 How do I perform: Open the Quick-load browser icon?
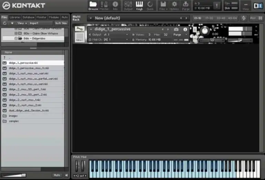pyautogui.click(x=150, y=6)
